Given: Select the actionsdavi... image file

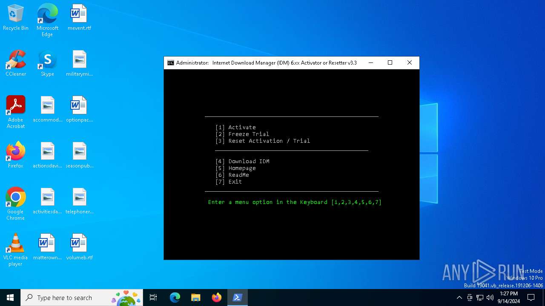Looking at the screenshot, I should 47,156.
